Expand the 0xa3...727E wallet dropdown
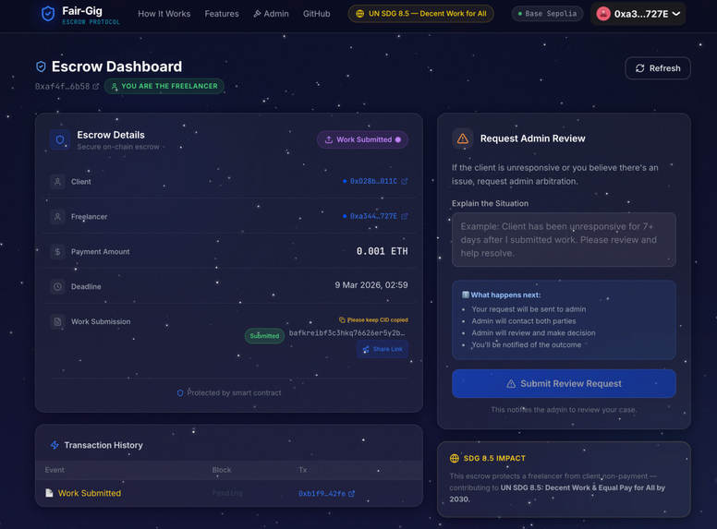 [638, 14]
